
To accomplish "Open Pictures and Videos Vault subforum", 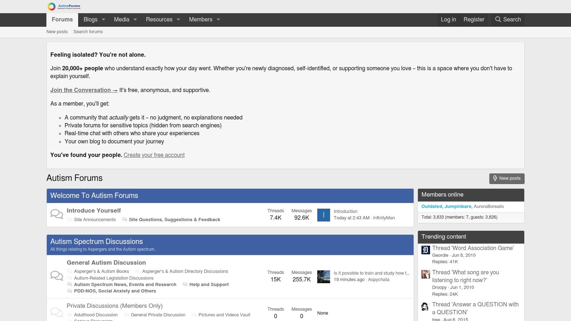I will [x=224, y=315].
